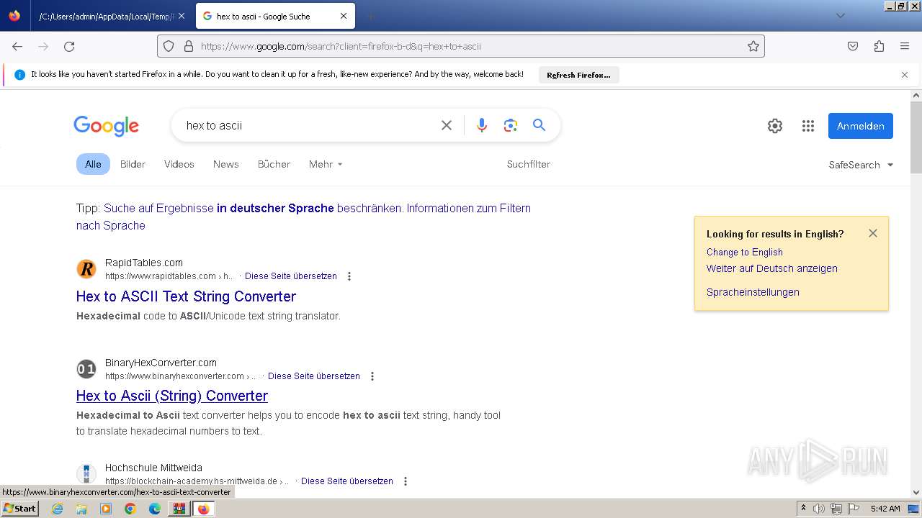Open Chrome from the taskbar

point(130,509)
